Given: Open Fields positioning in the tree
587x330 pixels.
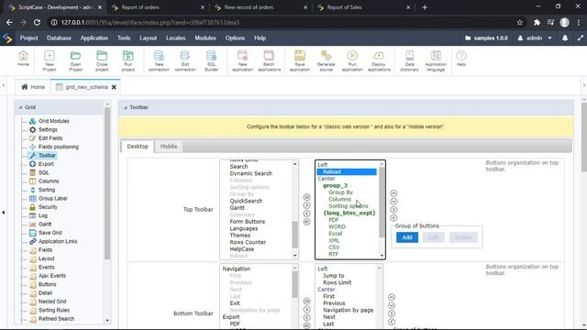Looking at the screenshot, I should (59, 147).
